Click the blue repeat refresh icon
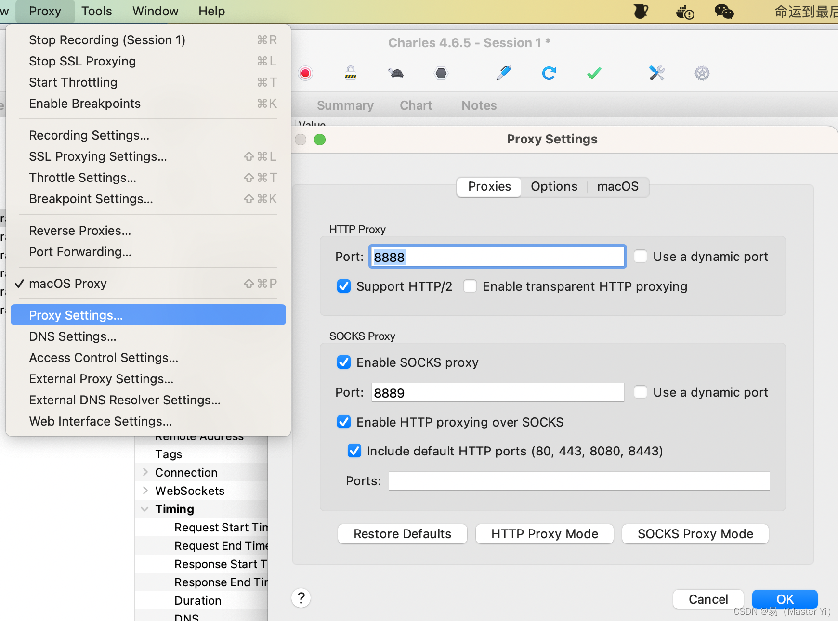This screenshot has height=621, width=838. tap(549, 73)
